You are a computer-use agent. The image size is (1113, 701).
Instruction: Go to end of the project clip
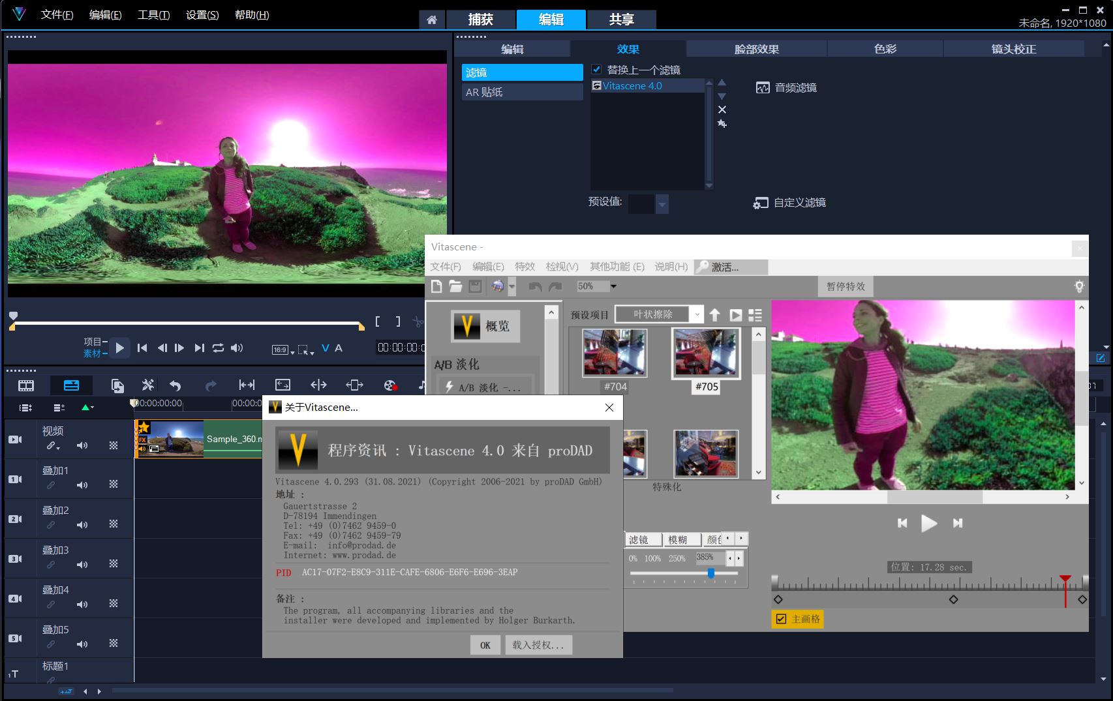tap(199, 348)
